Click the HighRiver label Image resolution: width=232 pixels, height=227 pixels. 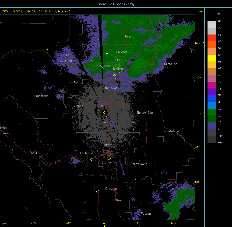click(116, 200)
